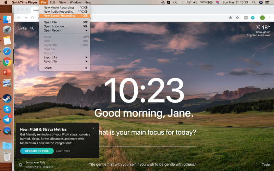Open Momentum search magnifier icon
Image resolution: width=274 pixels, height=171 pixels.
[x=32, y=28]
